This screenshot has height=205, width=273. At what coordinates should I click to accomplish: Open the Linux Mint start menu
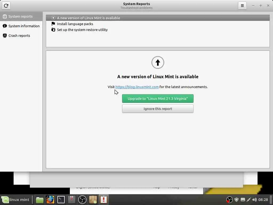click(15, 200)
